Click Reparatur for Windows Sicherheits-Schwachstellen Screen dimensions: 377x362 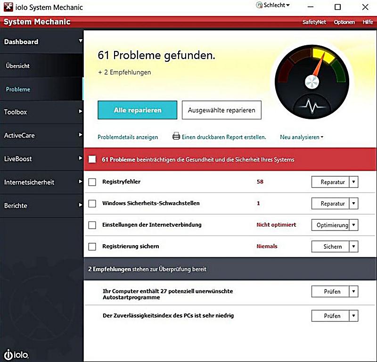click(330, 204)
